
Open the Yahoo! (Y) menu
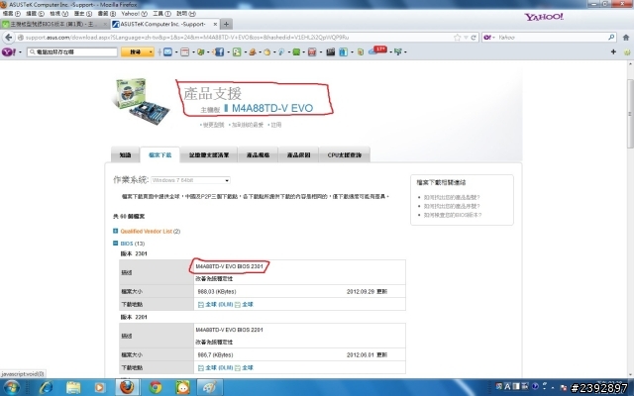point(135,14)
